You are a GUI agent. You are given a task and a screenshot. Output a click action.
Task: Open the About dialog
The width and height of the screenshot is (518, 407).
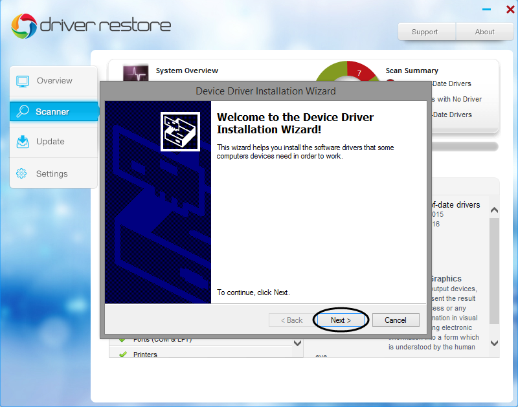click(484, 32)
